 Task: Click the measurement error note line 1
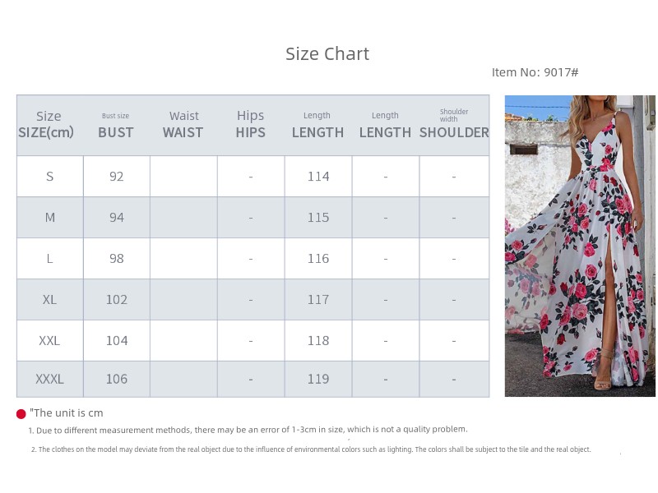coord(248,430)
